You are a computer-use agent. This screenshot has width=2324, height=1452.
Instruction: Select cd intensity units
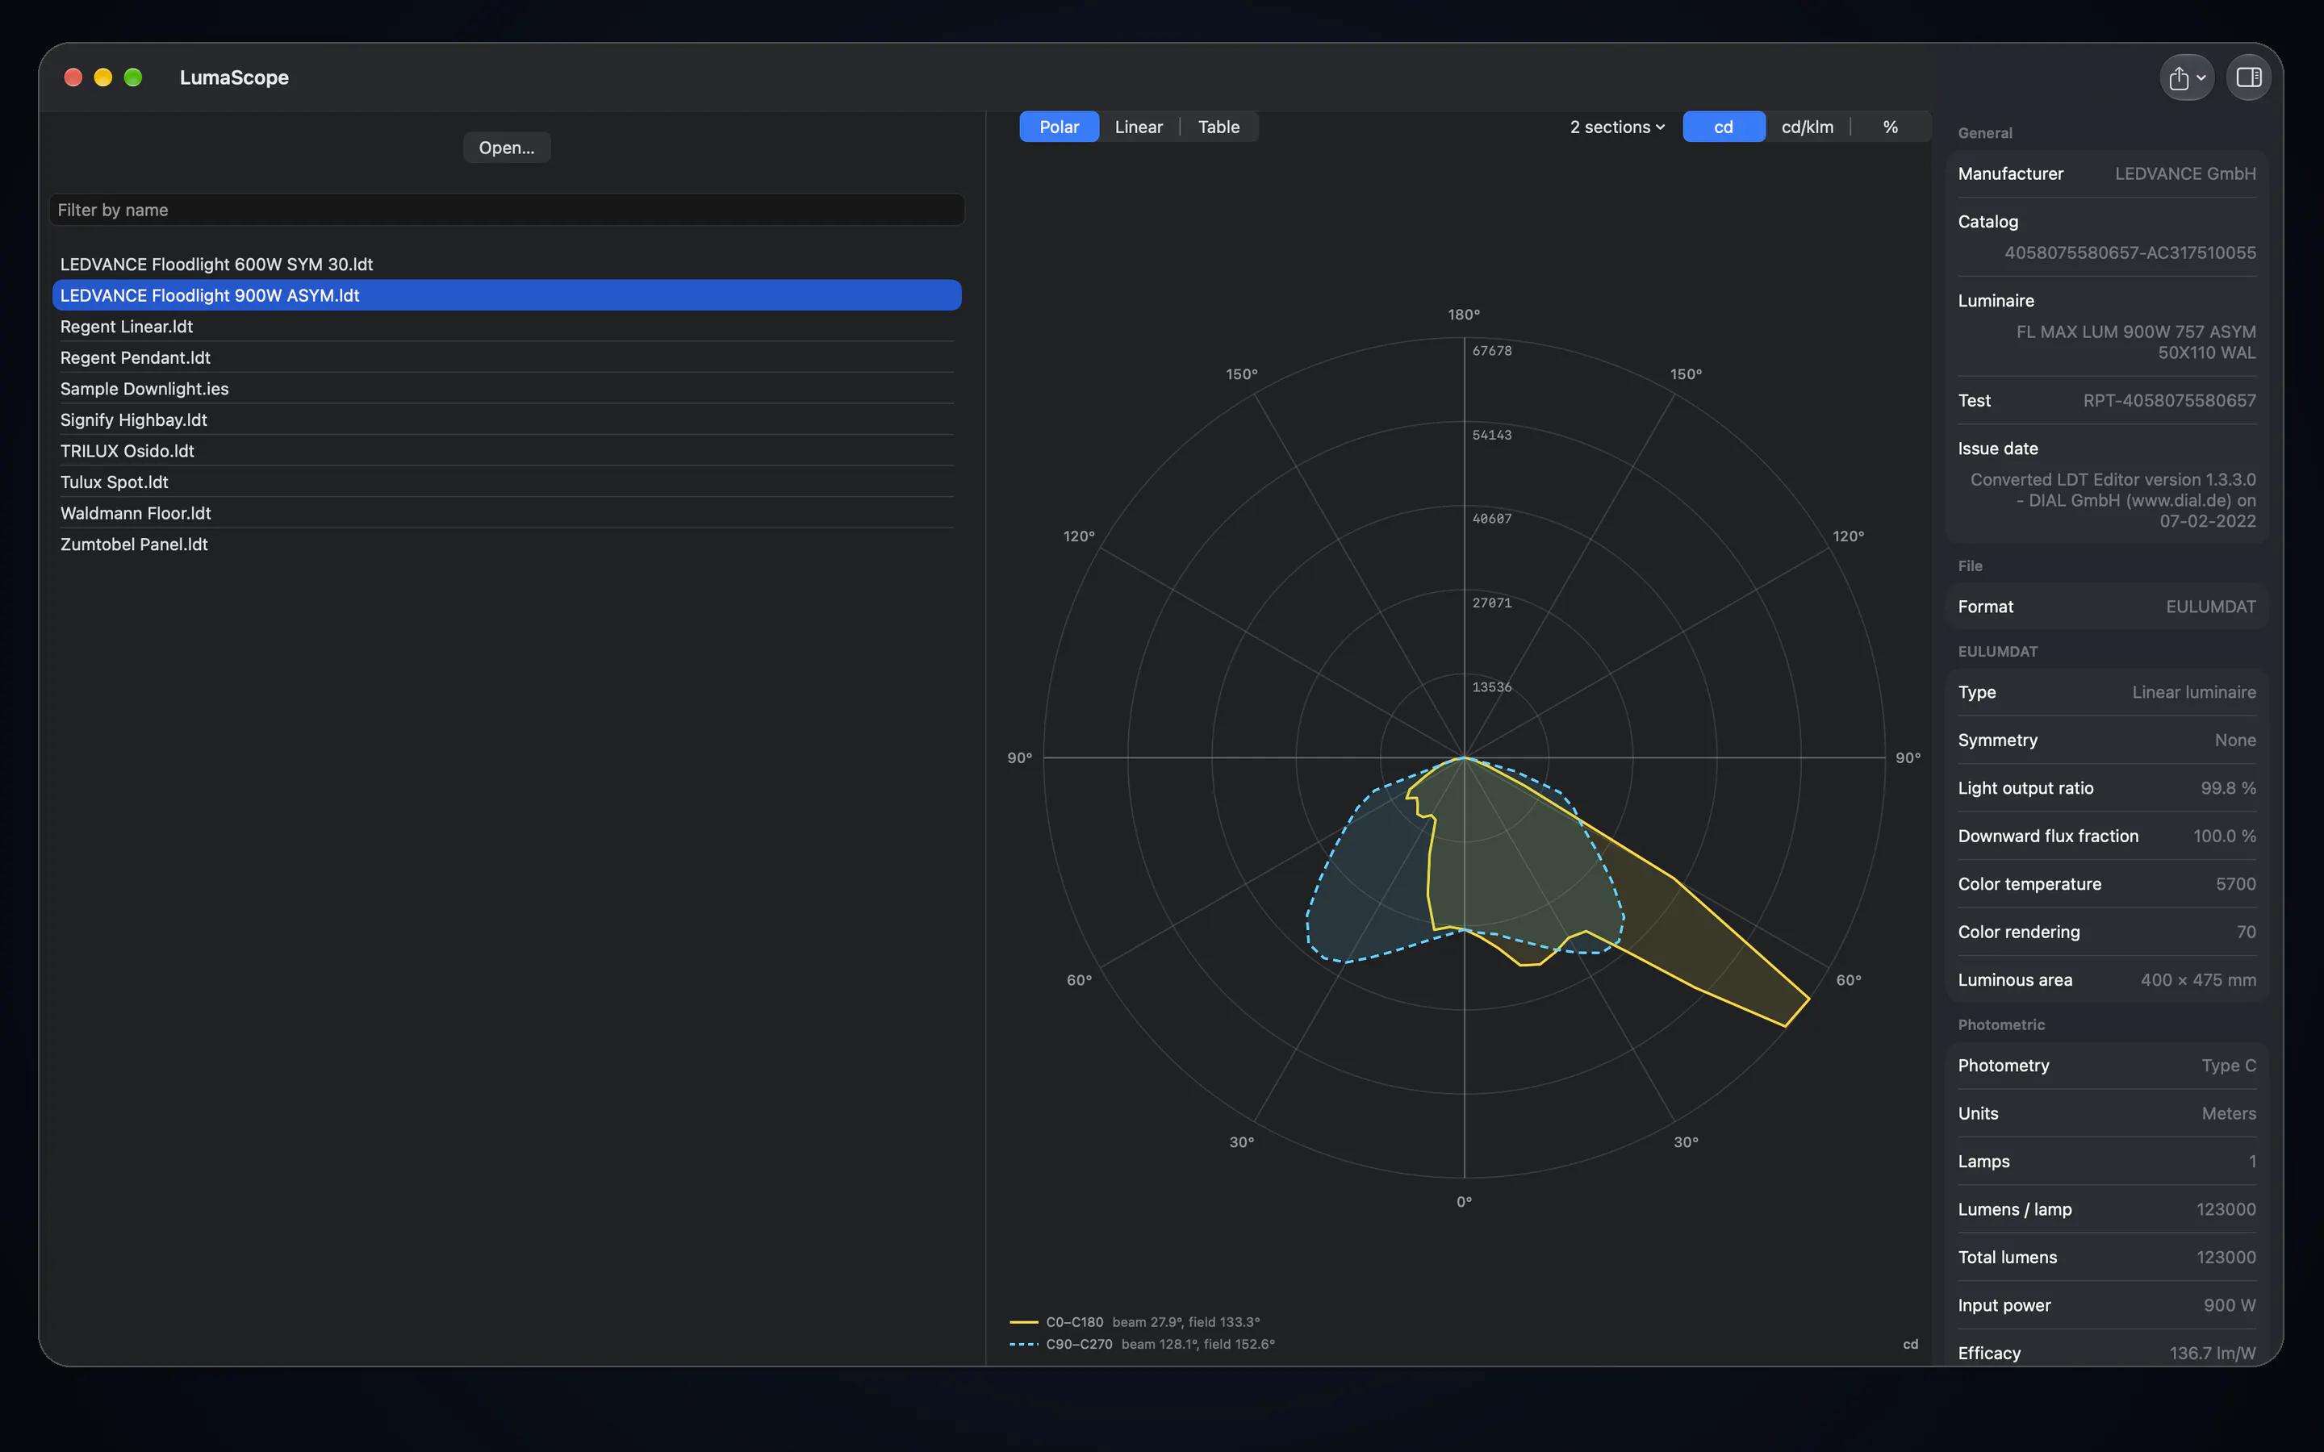pos(1724,127)
